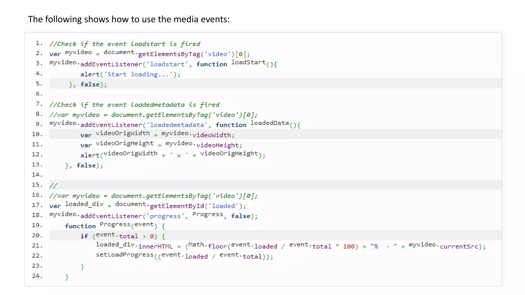Click '}, false);' on line 13
The image size is (525, 295).
(84, 166)
